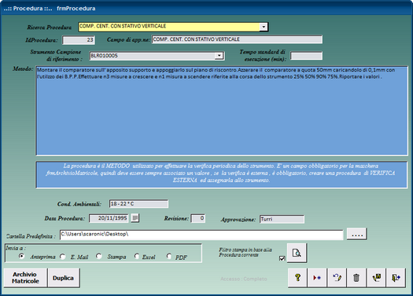The width and height of the screenshot is (413, 296).
Task: Click the yellow question mark help button
Action: pyautogui.click(x=297, y=278)
